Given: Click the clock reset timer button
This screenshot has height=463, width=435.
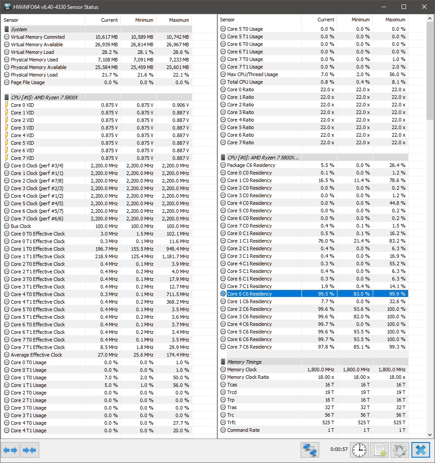Looking at the screenshot, I should (359, 450).
